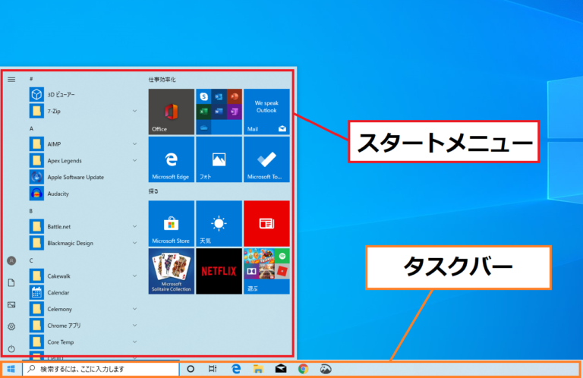Viewport: 583px width, 378px height.
Task: Jump to the C letter header
Action: (x=31, y=260)
